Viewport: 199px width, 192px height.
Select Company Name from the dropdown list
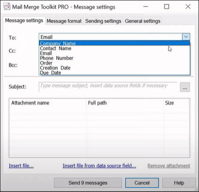[x=115, y=44]
